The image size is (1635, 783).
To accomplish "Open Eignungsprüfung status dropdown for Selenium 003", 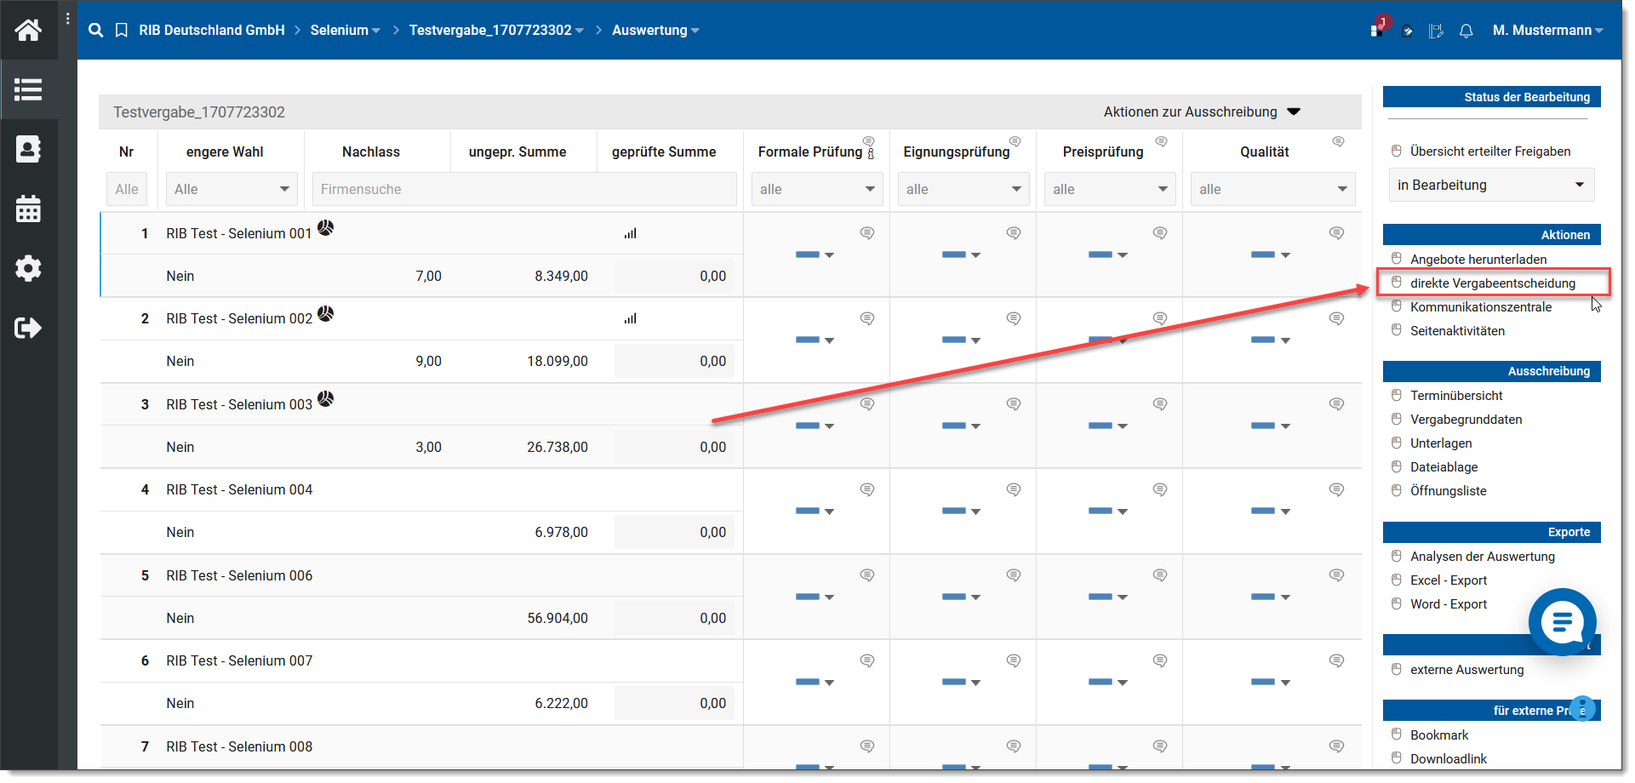I will pos(961,426).
